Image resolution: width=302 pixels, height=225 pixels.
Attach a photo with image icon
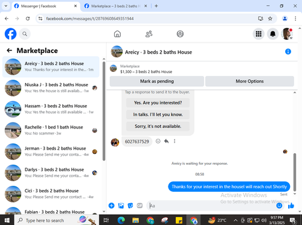[121, 206]
